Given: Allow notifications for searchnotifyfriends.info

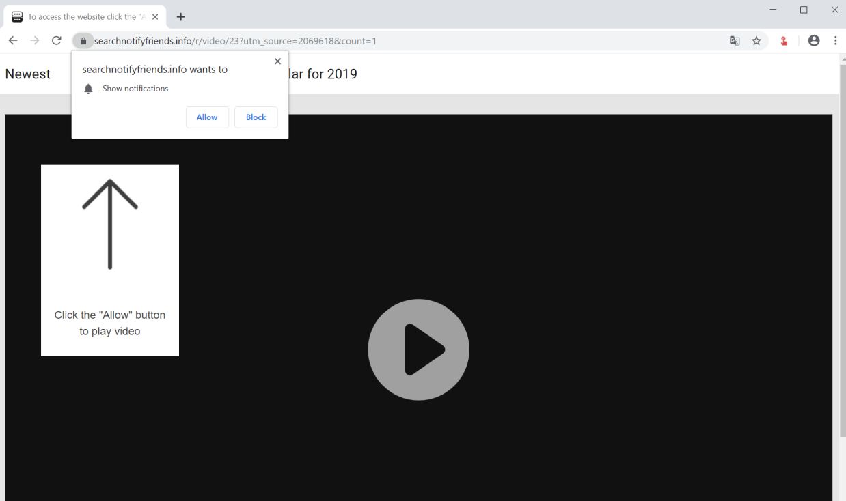Looking at the screenshot, I should pyautogui.click(x=207, y=117).
